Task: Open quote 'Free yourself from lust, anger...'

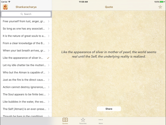Action: [26, 21]
